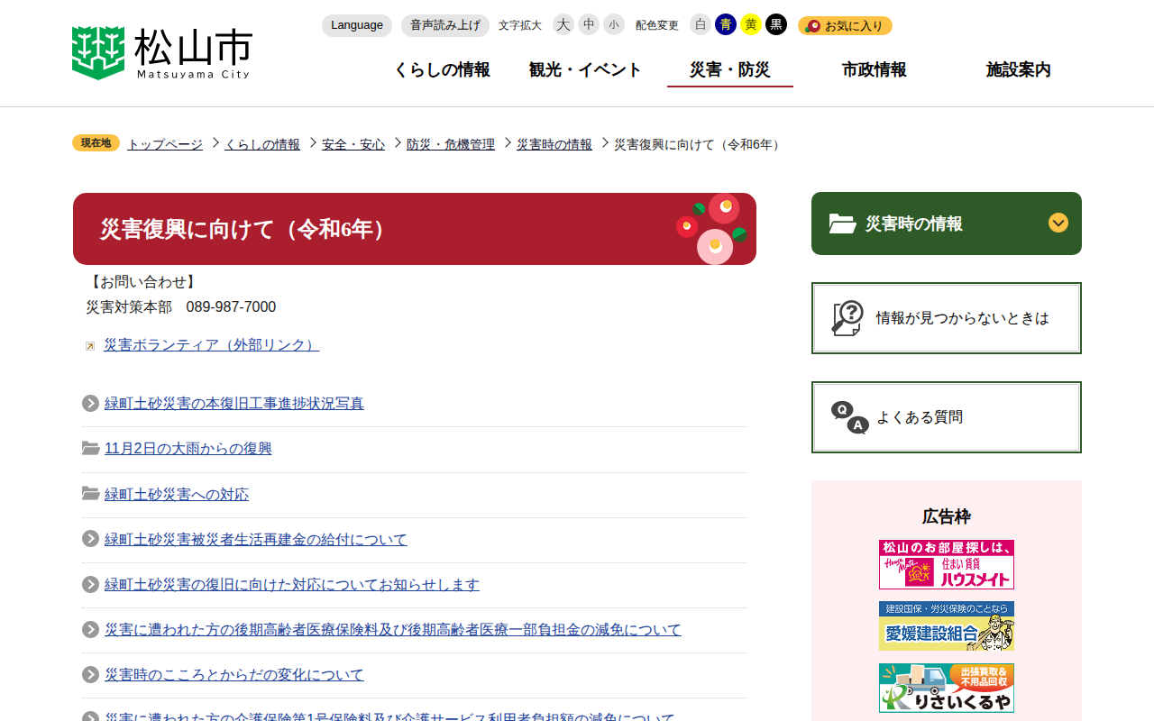Viewport: 1154px width, 721px height.
Task: Open 情報が見つからないときは help box
Action: (947, 318)
